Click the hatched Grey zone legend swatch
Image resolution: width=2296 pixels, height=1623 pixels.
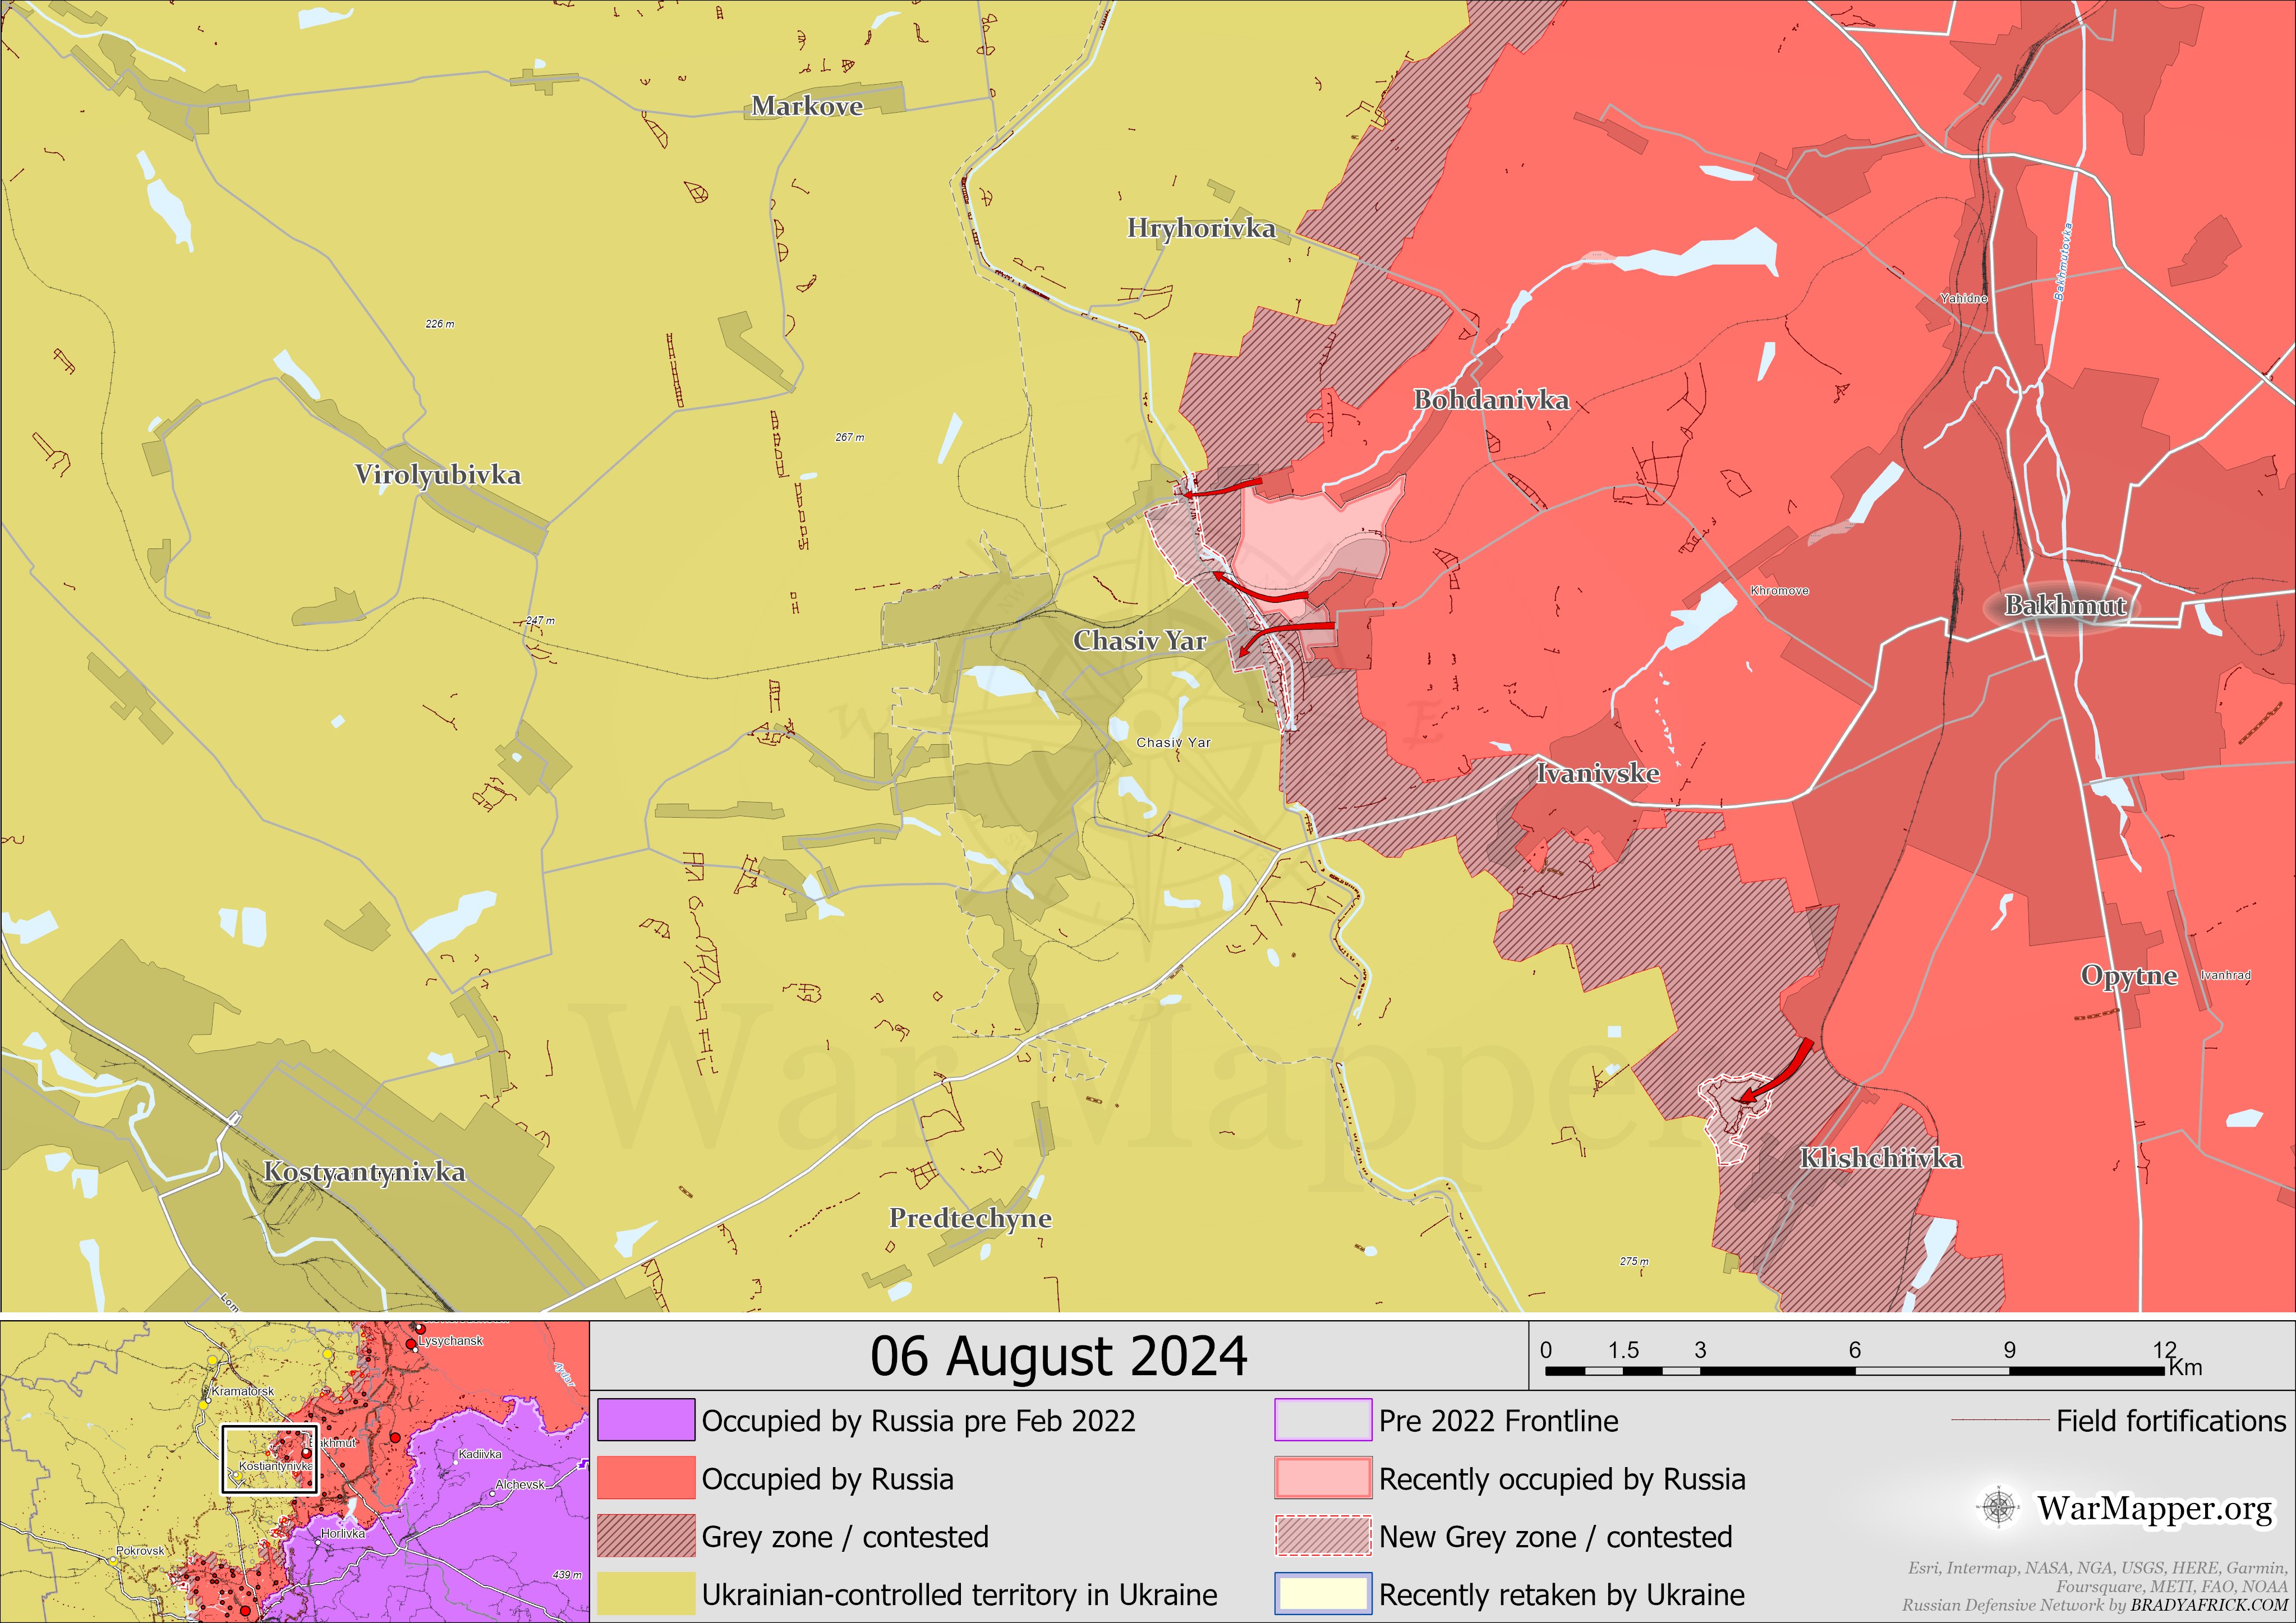click(x=646, y=1536)
